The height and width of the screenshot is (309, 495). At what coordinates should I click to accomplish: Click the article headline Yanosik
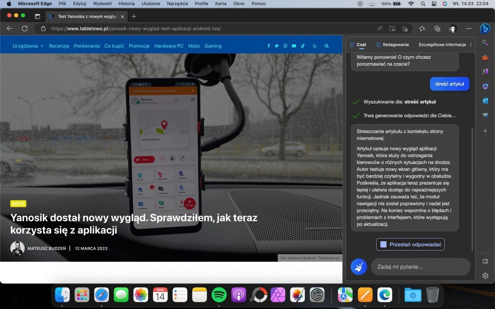pyautogui.click(x=134, y=224)
